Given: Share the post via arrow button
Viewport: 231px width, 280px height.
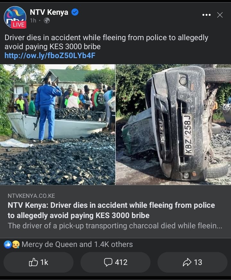Looking at the screenshot, I should pyautogui.click(x=192, y=262).
